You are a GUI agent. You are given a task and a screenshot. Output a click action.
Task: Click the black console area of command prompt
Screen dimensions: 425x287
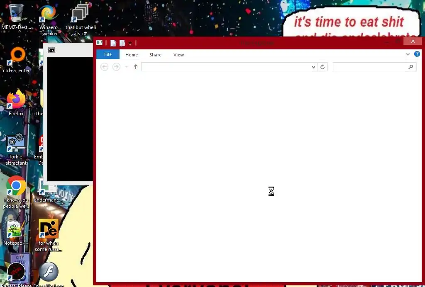70,119
